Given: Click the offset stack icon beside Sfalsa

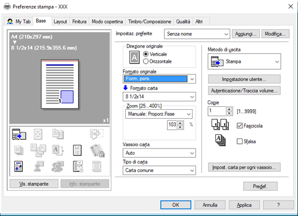Looking at the screenshot, I should [220, 140].
